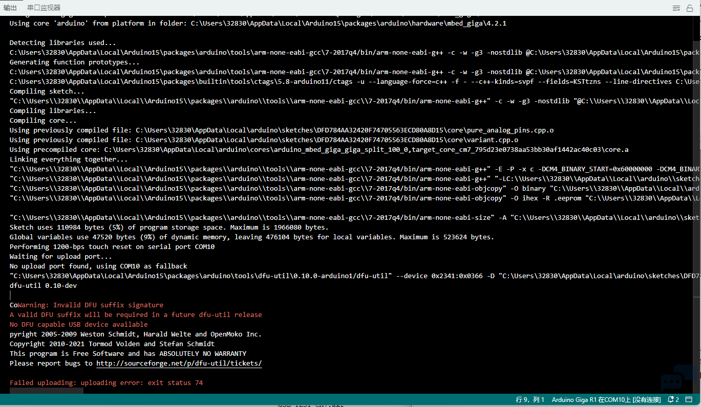Viewport: 701px width, 407px height.
Task: Click the floating chat bubble icon
Action: [672, 381]
